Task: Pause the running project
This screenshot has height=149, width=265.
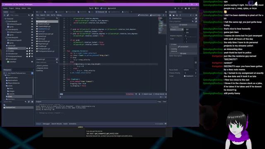Action: pos(178,8)
